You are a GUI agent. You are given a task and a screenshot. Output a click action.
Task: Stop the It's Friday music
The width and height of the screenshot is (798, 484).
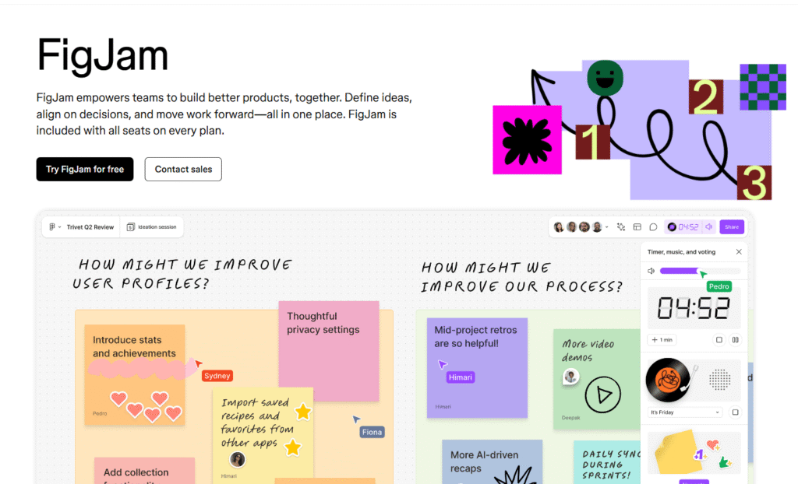point(735,412)
